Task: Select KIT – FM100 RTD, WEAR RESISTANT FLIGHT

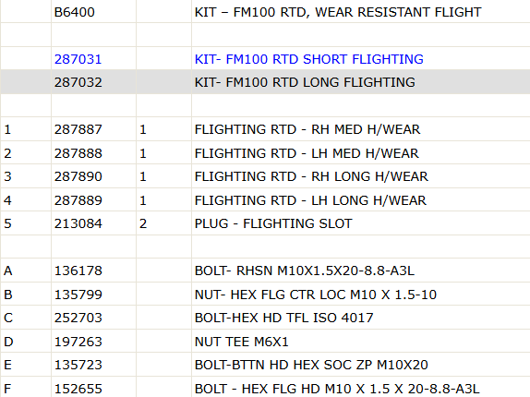Action: pyautogui.click(x=338, y=12)
